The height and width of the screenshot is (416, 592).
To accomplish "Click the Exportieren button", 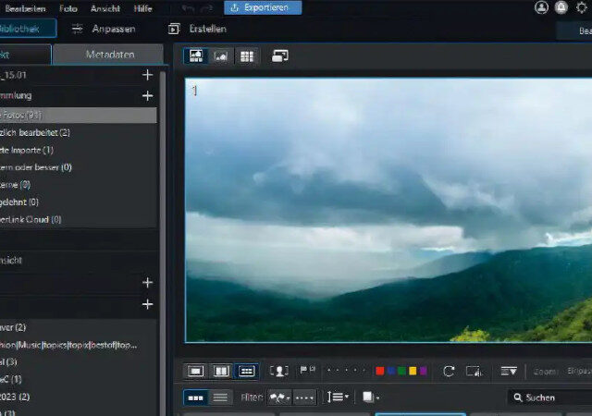I will click(263, 7).
